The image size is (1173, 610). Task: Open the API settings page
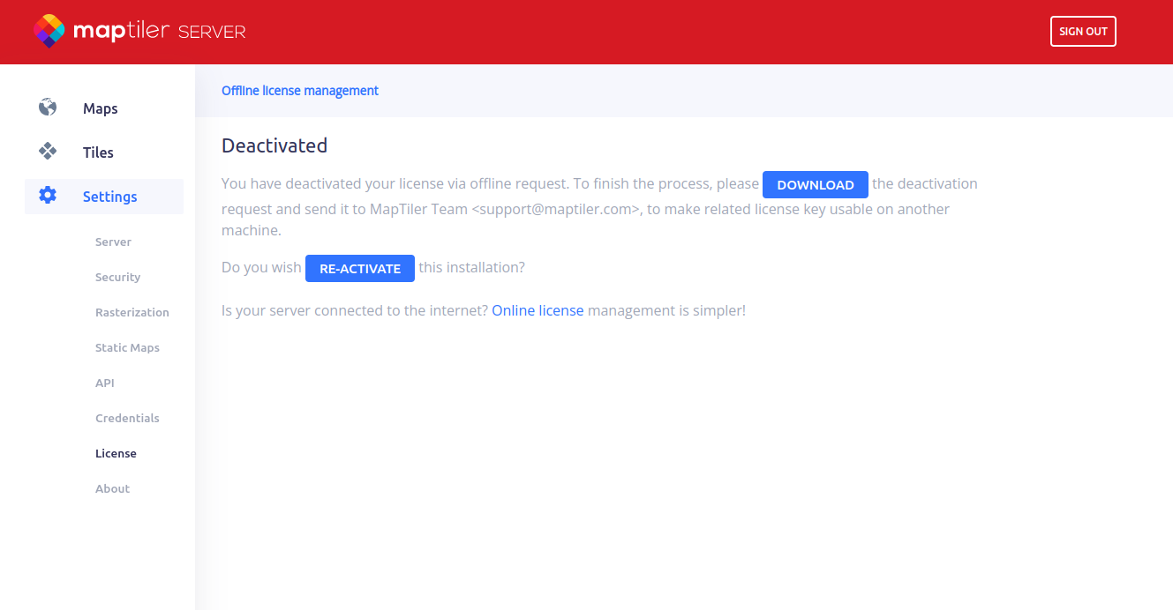coord(105,383)
